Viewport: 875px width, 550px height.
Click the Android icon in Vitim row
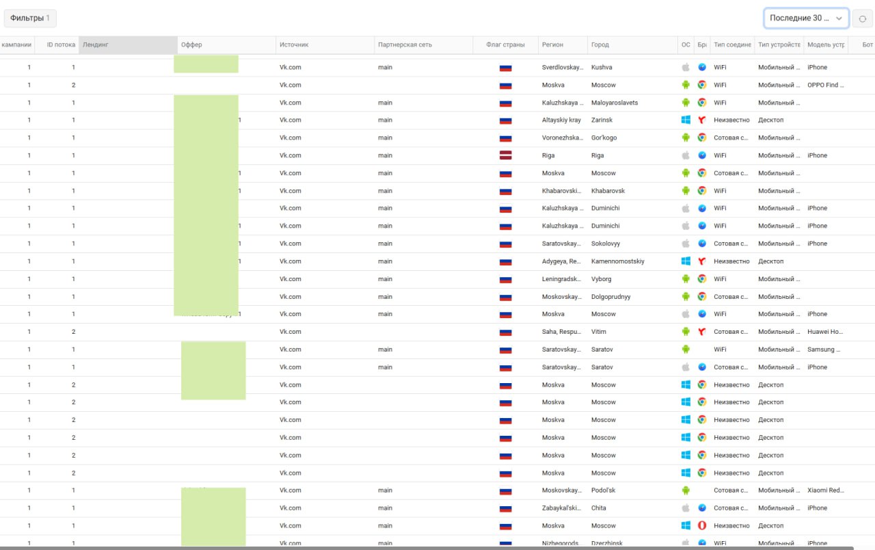686,332
